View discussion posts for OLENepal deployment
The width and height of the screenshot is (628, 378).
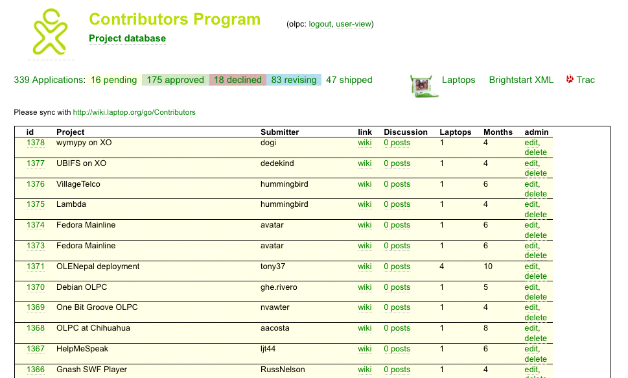point(397,266)
